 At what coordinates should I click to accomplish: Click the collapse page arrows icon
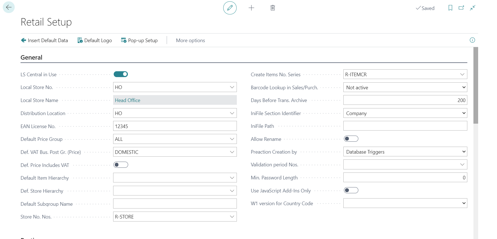pos(473,8)
